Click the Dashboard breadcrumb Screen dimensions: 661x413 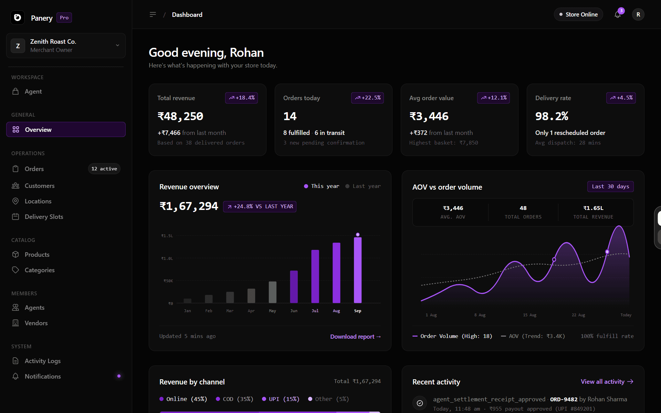[187, 14]
